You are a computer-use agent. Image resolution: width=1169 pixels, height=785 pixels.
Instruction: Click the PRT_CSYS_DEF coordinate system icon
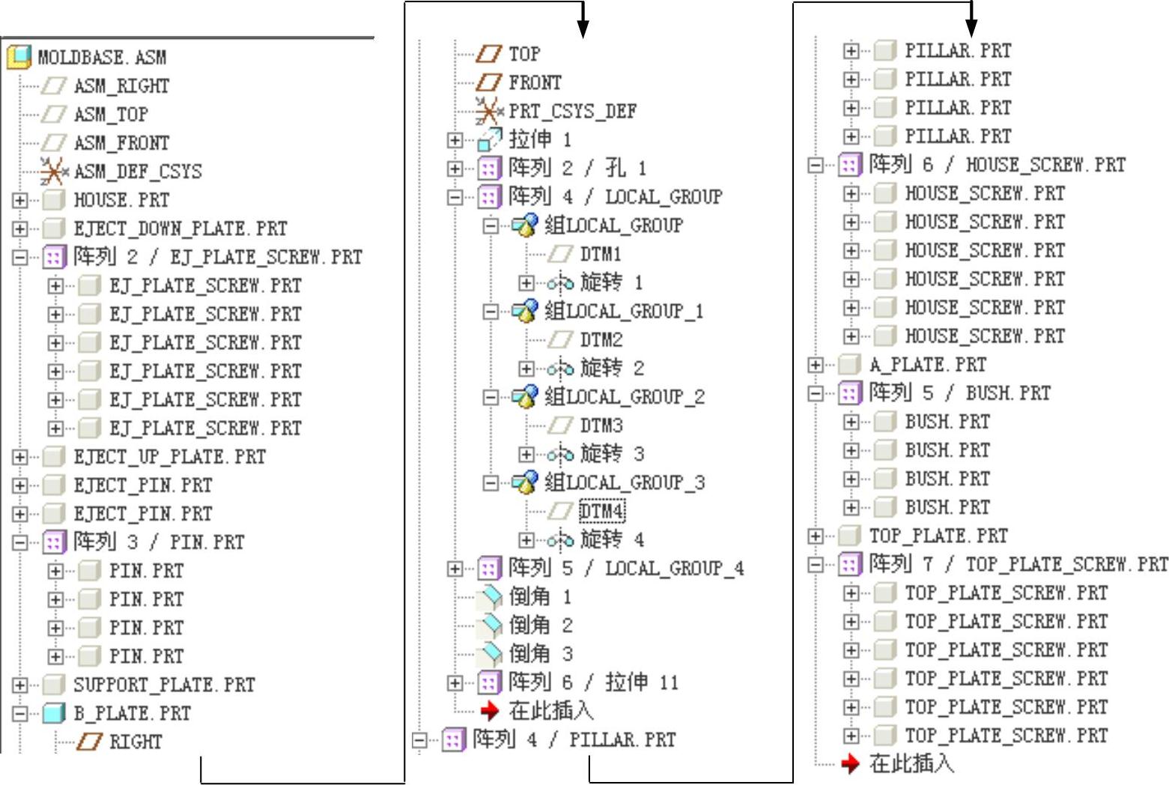coord(489,111)
